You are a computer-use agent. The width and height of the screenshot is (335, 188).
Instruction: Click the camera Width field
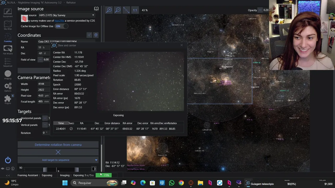[43, 84]
